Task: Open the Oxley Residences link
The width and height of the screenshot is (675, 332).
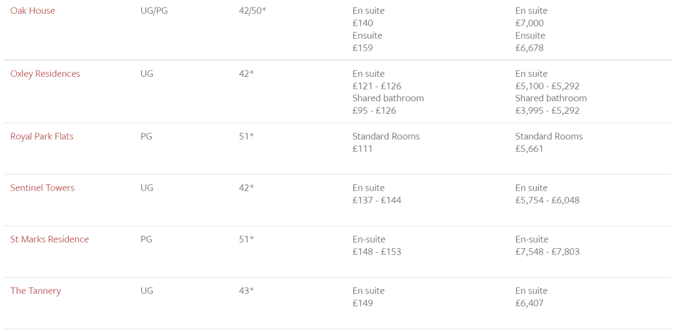Action: [x=45, y=74]
